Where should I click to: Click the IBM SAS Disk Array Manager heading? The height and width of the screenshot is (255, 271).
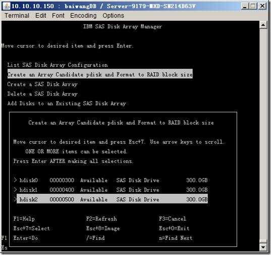pos(122,26)
